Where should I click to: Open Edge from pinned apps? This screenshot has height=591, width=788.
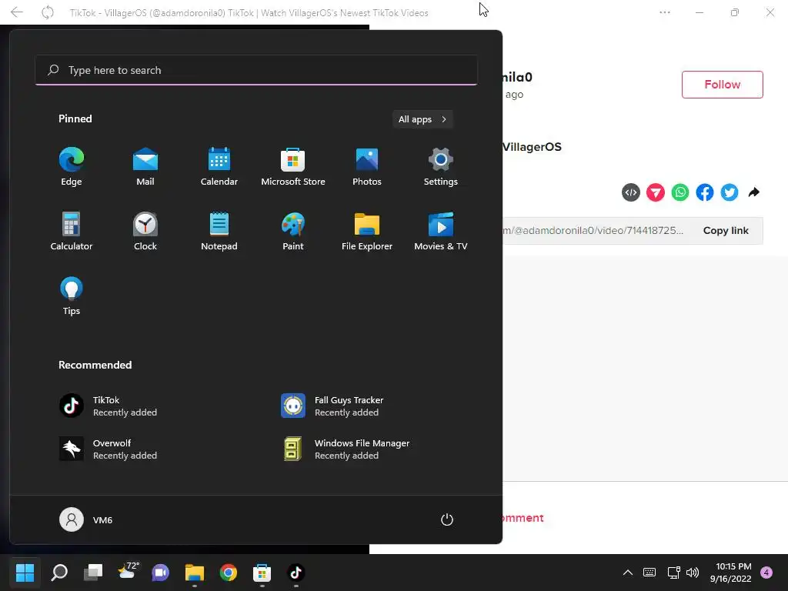[72, 167]
